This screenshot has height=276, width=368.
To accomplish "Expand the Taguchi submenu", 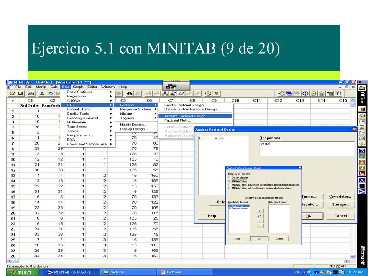I will coord(135,118).
